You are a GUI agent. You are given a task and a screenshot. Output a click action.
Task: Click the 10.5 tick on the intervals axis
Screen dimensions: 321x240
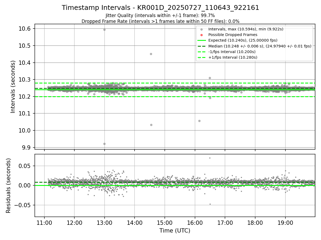click(25, 46)
